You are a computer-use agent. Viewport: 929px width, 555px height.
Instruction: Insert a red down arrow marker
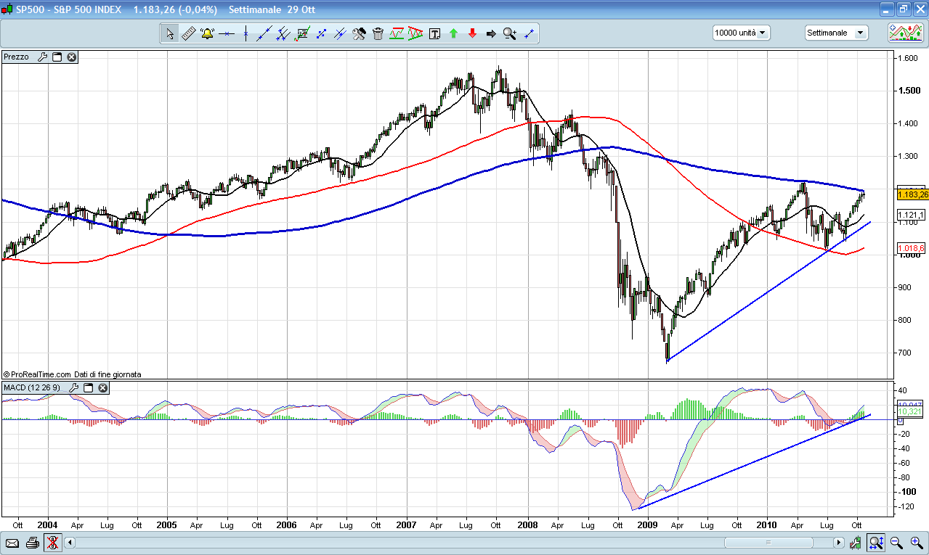pos(472,33)
